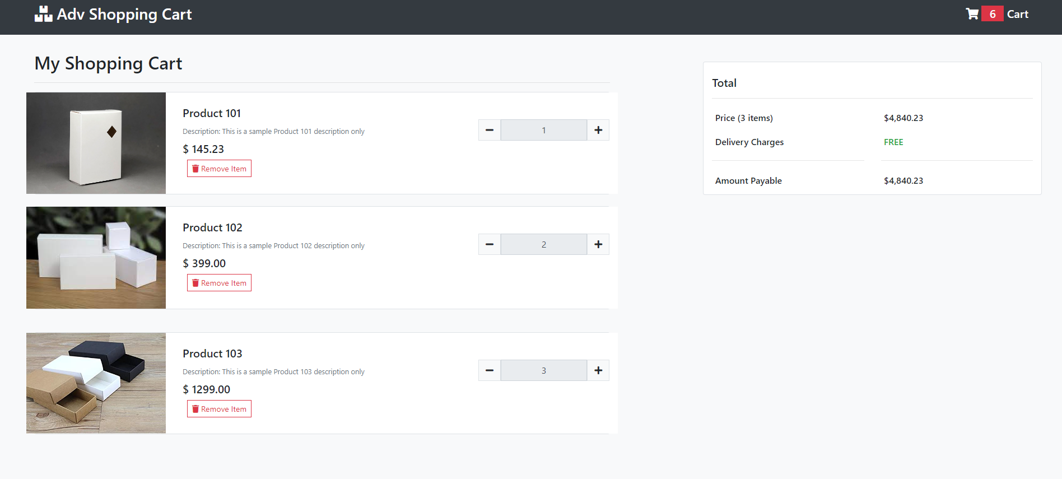The image size is (1062, 479).
Task: Remove Product 102 from cart
Action: [x=219, y=283]
